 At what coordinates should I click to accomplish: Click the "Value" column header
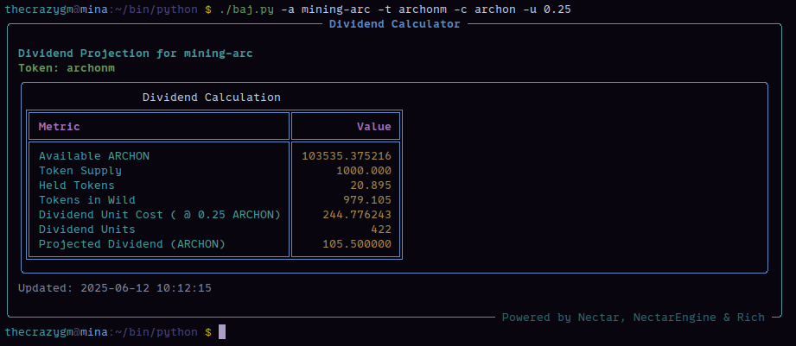tap(374, 127)
